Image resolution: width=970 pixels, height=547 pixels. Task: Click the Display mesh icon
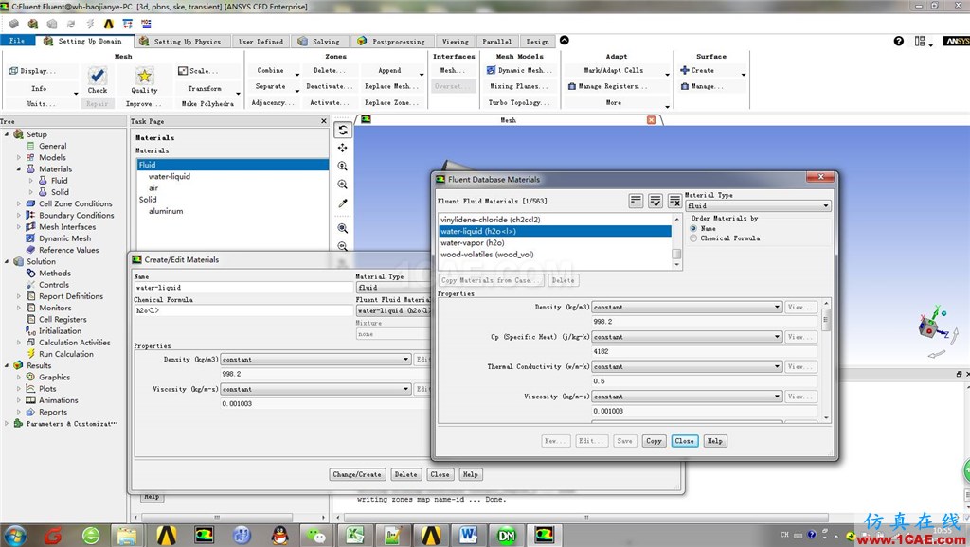[13, 71]
